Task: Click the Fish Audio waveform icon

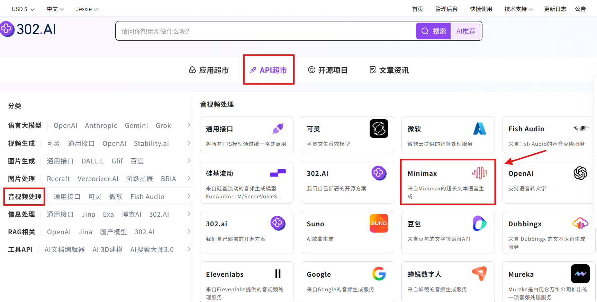Action: tap(581, 129)
